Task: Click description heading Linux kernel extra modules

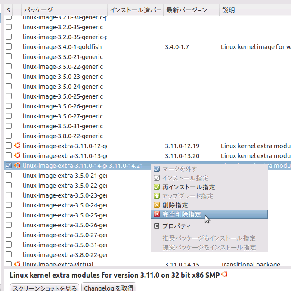Action: pyautogui.click(x=115, y=275)
